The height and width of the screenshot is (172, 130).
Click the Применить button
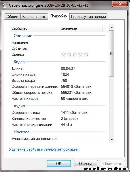click(x=113, y=164)
